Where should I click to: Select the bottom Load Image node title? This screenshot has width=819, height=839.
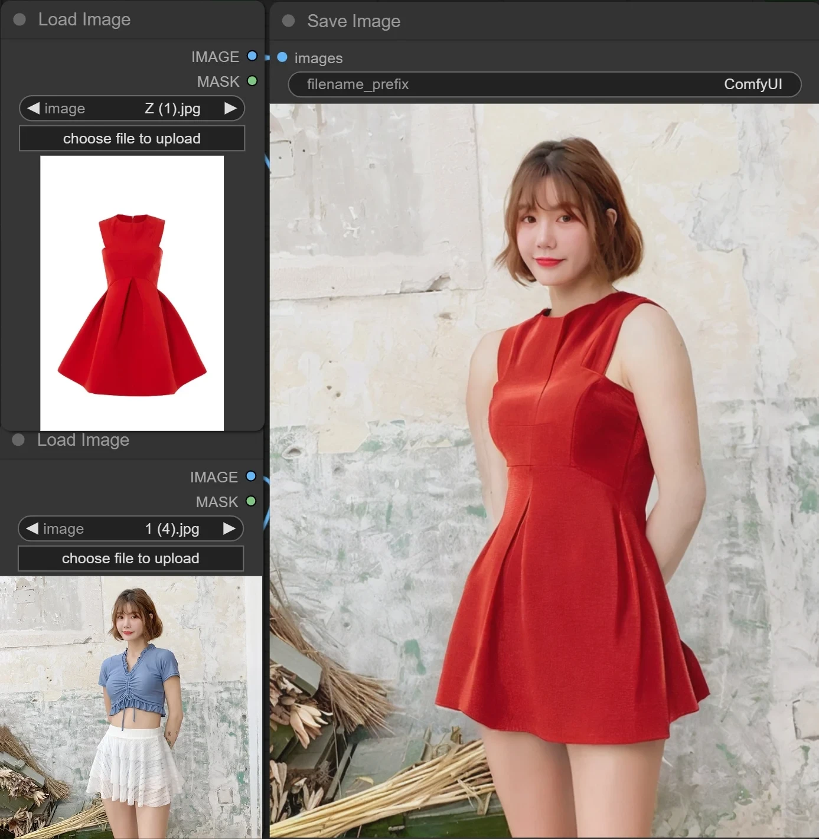83,440
